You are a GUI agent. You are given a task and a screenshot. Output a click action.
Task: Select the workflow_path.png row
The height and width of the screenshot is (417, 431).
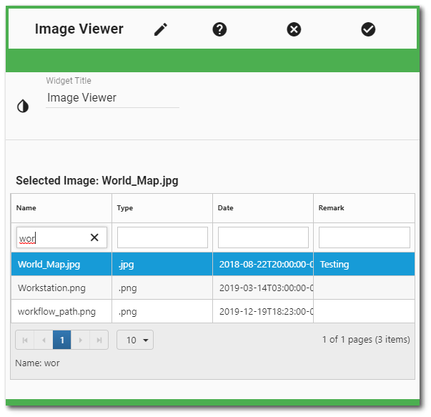click(213, 312)
